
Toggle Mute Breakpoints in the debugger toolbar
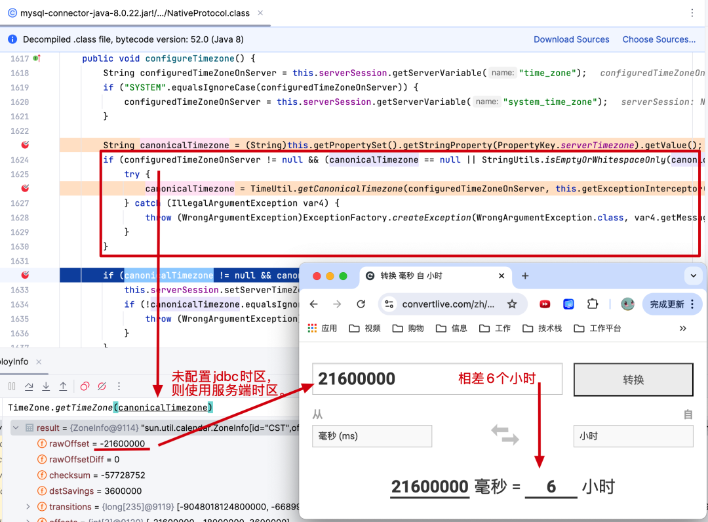pyautogui.click(x=102, y=386)
